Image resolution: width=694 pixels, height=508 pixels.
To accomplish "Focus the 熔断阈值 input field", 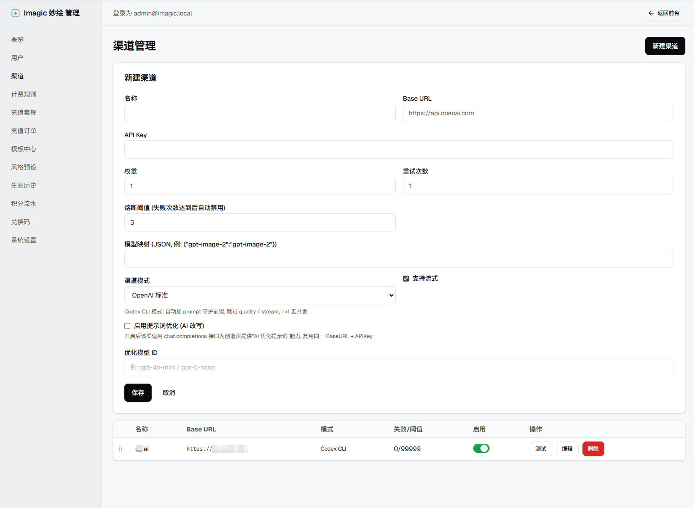I will click(260, 222).
